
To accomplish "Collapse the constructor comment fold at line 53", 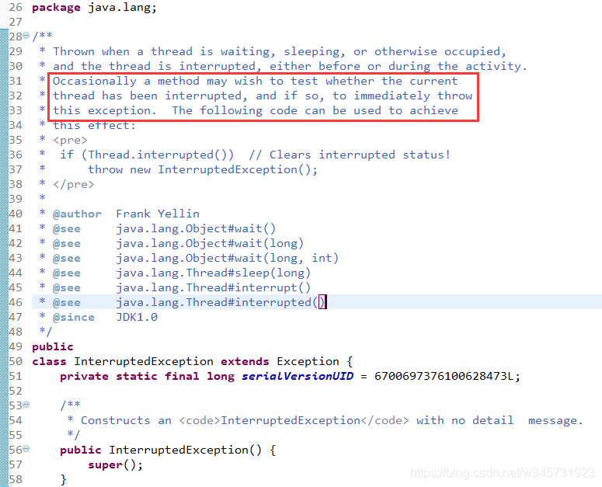I will click(26, 404).
